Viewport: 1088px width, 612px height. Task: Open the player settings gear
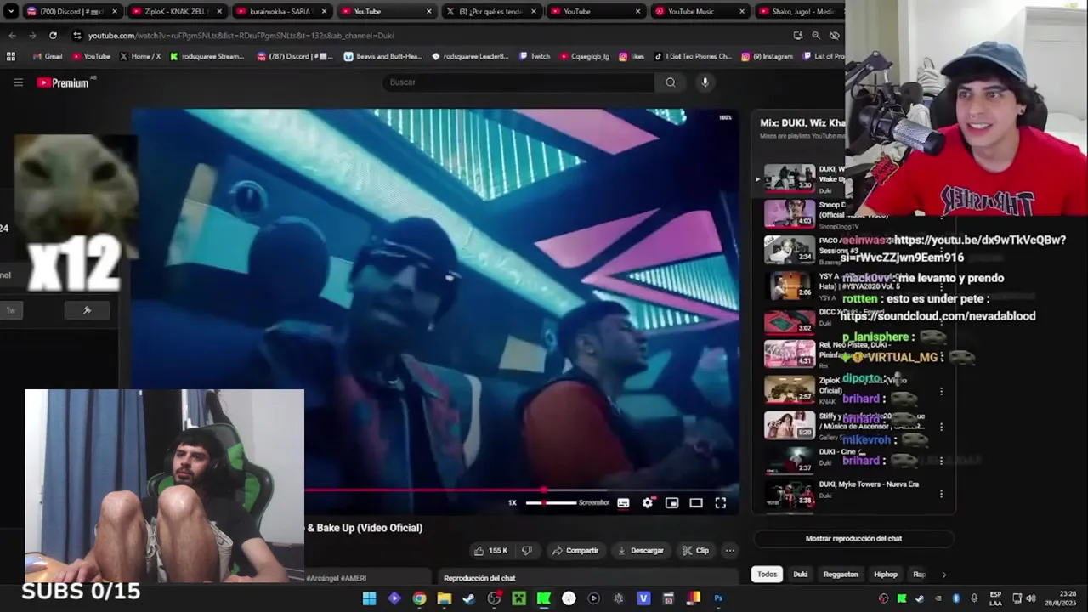pyautogui.click(x=648, y=503)
